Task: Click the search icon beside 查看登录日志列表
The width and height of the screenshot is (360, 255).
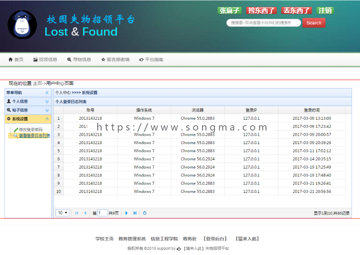Action: tap(16, 136)
